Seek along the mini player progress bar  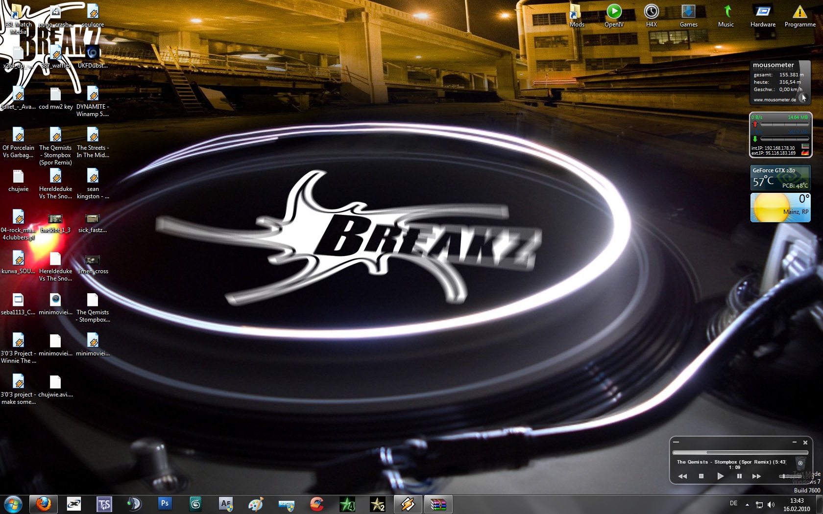point(740,453)
